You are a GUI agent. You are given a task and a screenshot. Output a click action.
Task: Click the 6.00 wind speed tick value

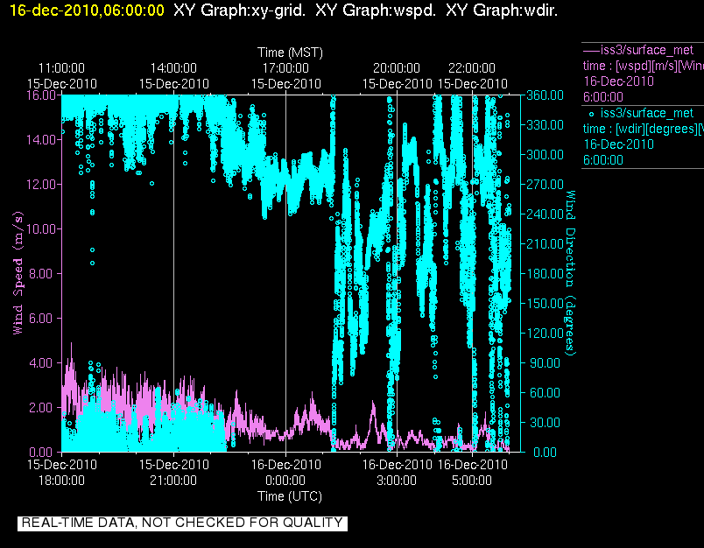click(43, 319)
